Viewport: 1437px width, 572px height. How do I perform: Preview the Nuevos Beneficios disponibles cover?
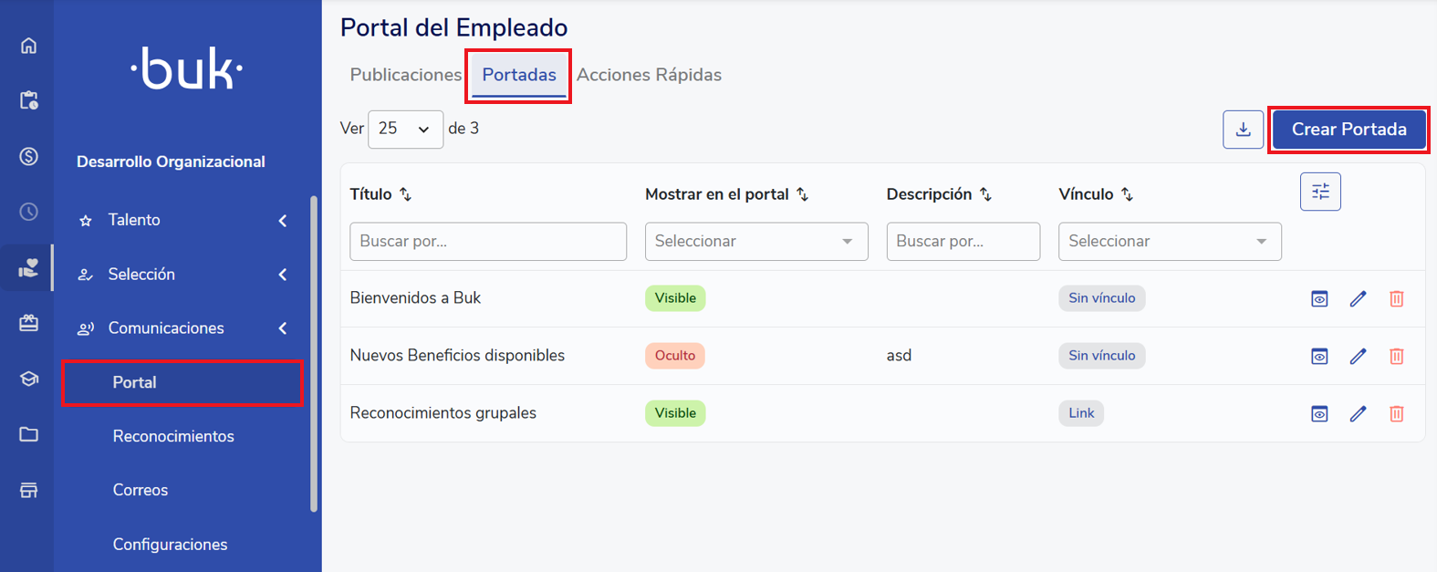tap(1319, 356)
